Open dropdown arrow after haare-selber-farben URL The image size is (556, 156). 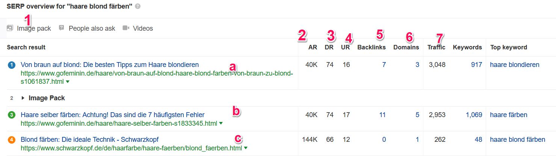pyautogui.click(x=221, y=123)
